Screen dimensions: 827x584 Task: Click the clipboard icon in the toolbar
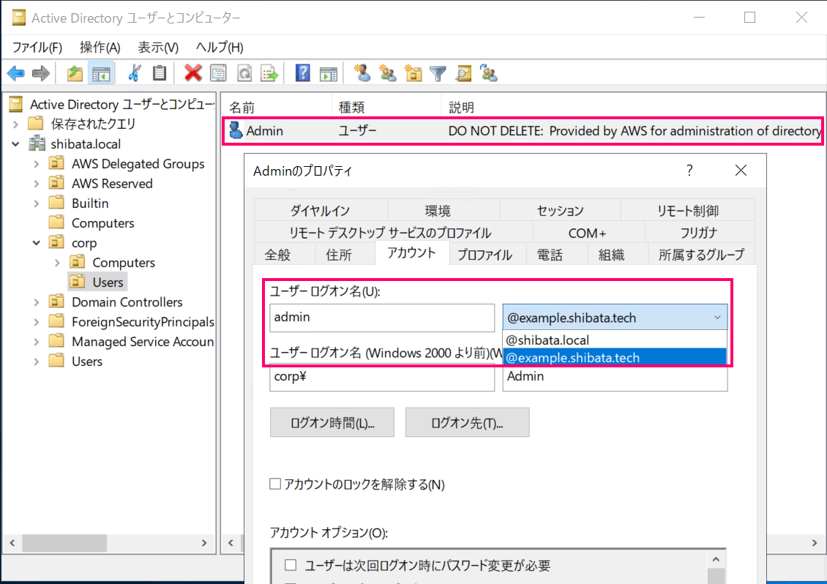click(159, 73)
